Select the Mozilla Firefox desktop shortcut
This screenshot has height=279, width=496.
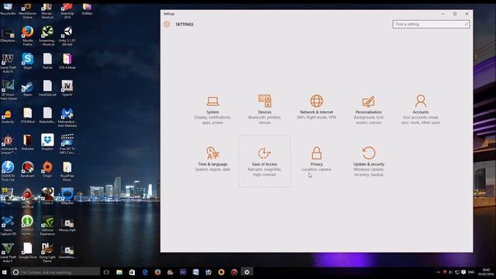click(x=28, y=36)
